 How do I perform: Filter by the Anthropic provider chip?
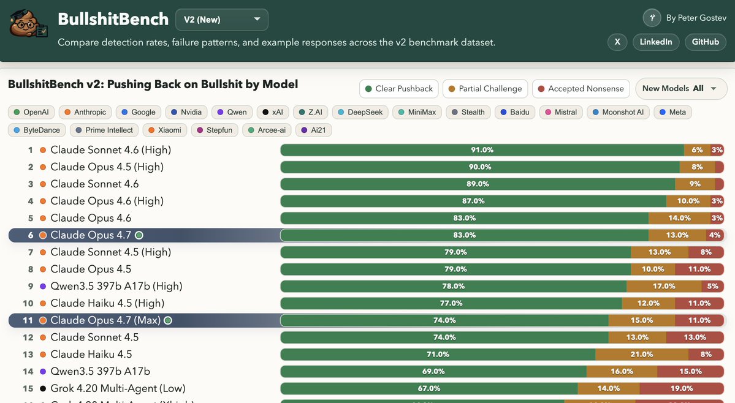point(85,112)
